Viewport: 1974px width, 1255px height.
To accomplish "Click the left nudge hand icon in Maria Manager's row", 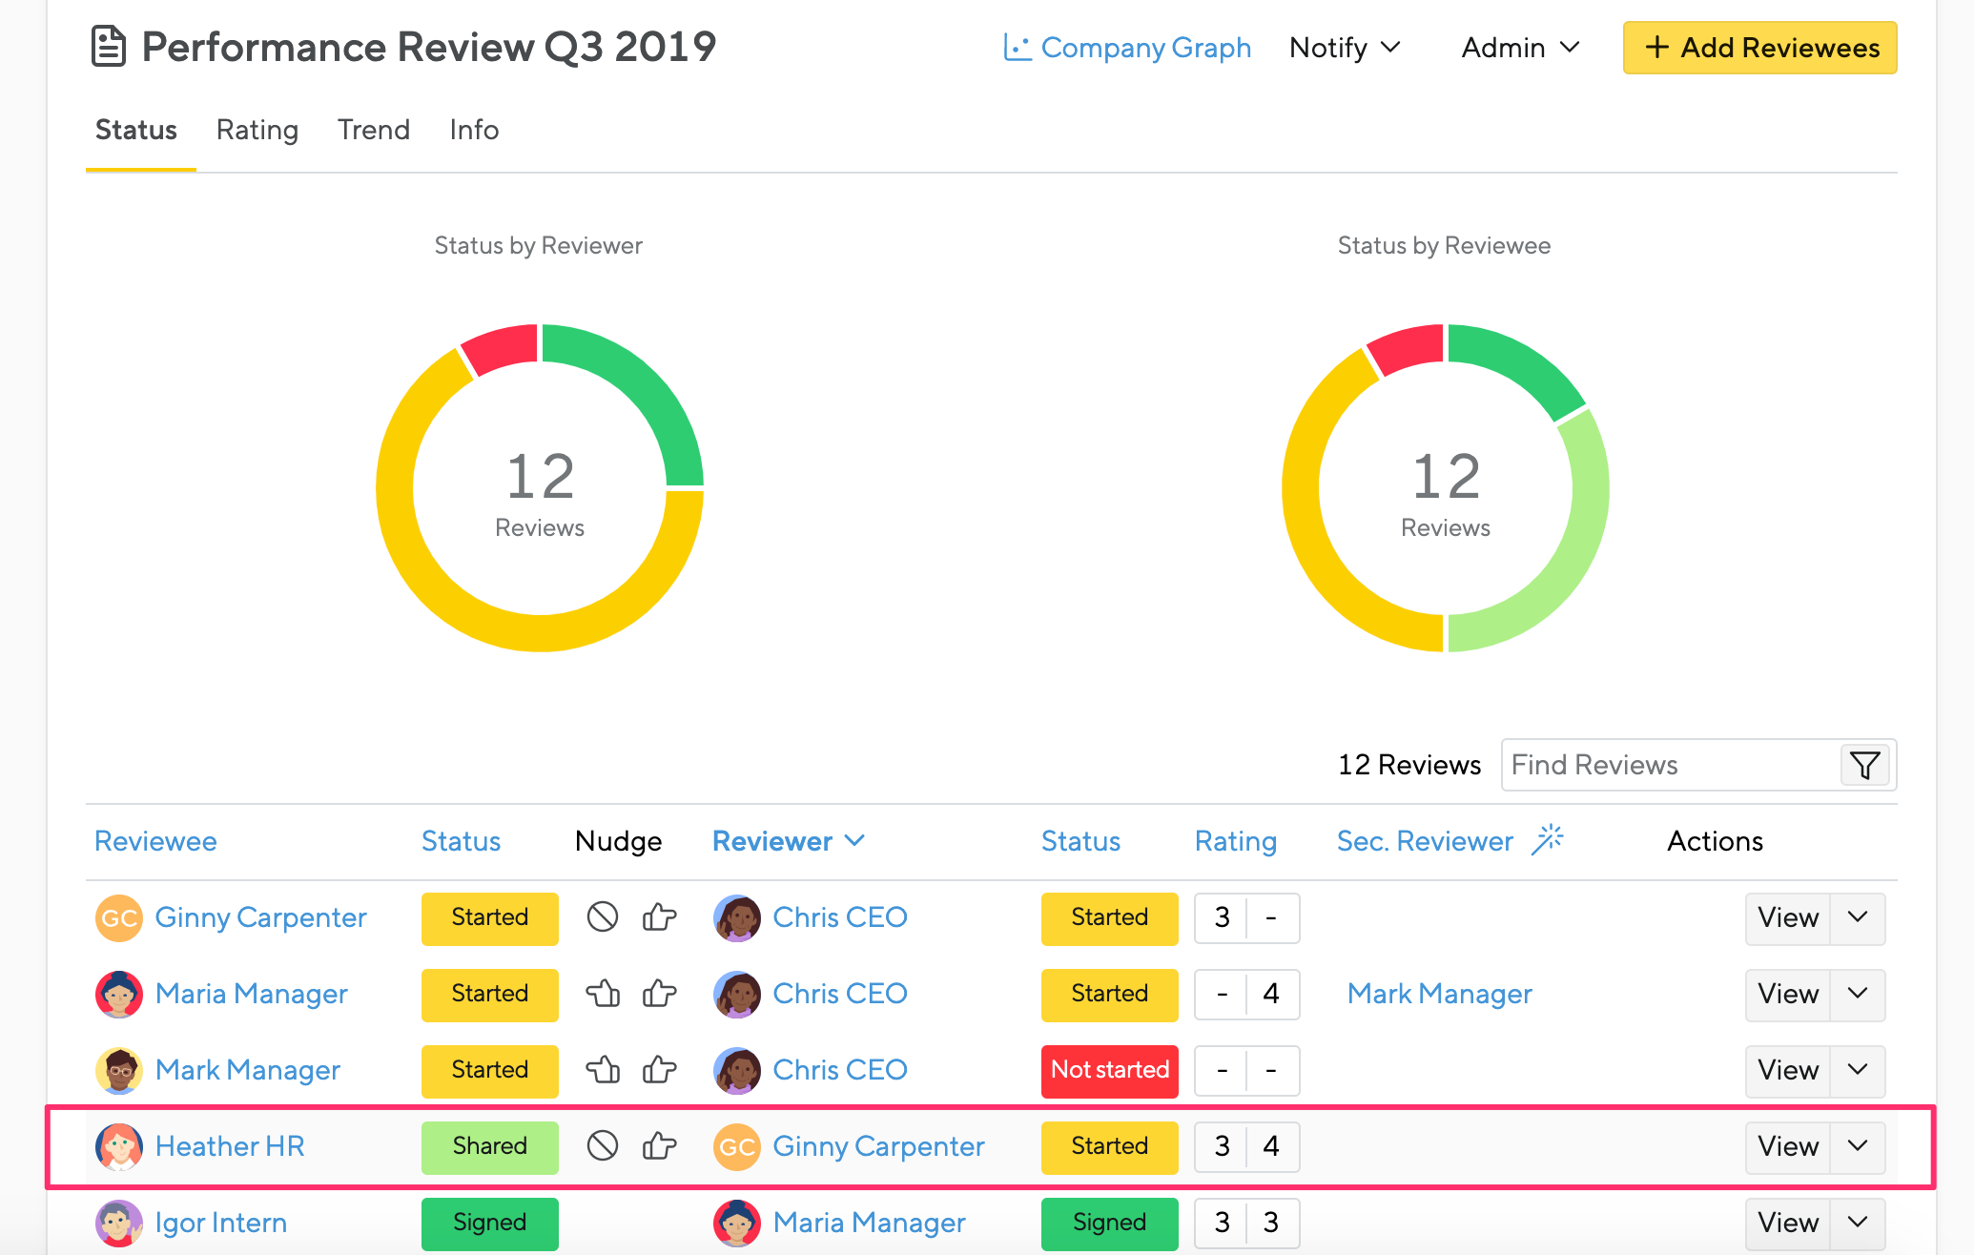I will tap(603, 994).
